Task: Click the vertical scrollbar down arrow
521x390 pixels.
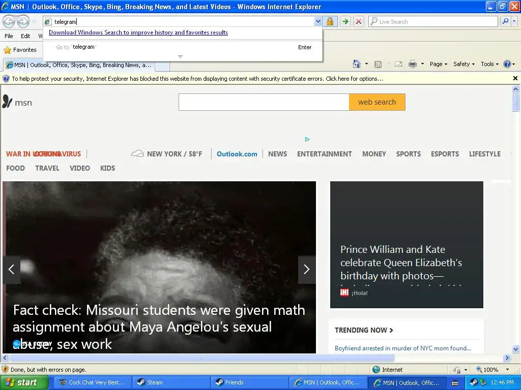Action: point(516,349)
